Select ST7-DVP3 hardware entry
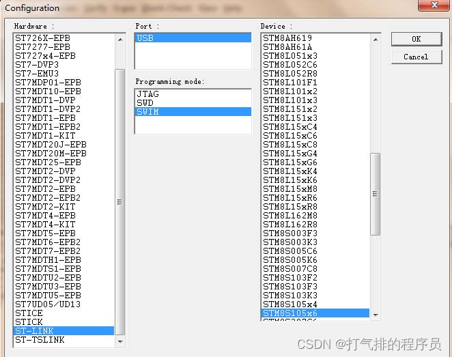This screenshot has height=357, width=452. point(64,65)
